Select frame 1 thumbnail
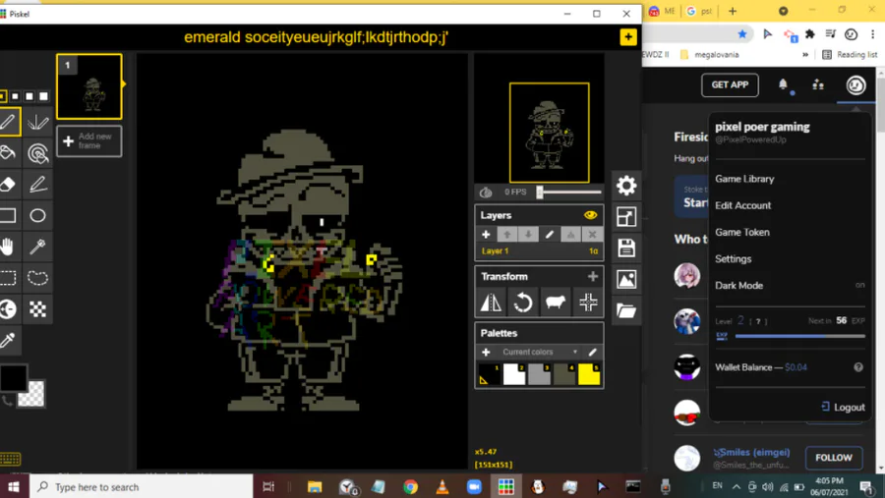 point(89,86)
